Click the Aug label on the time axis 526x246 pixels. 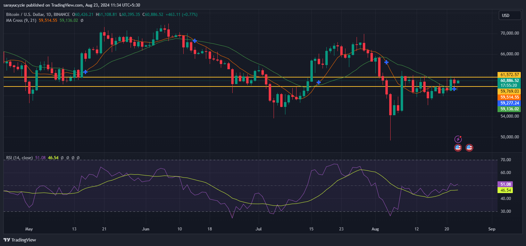pyautogui.click(x=375, y=229)
